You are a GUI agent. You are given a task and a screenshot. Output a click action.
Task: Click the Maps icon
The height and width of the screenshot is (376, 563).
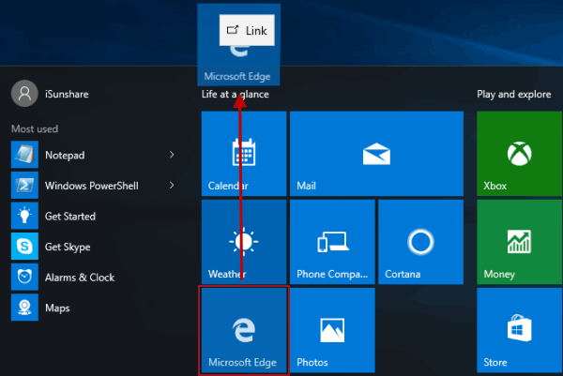coord(24,308)
